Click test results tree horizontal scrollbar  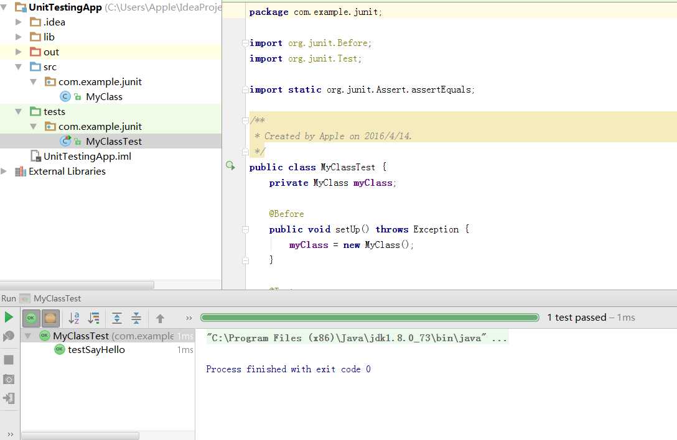coord(80,436)
